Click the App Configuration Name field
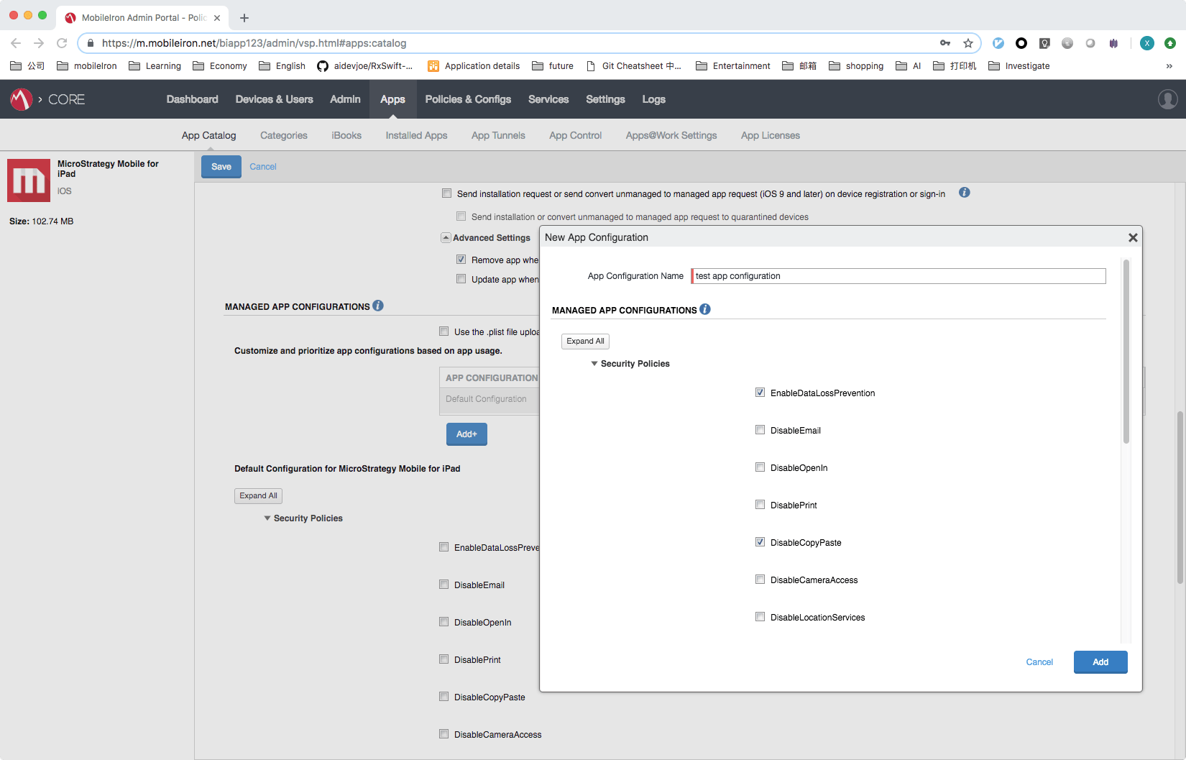Viewport: 1186px width, 760px height. click(898, 276)
